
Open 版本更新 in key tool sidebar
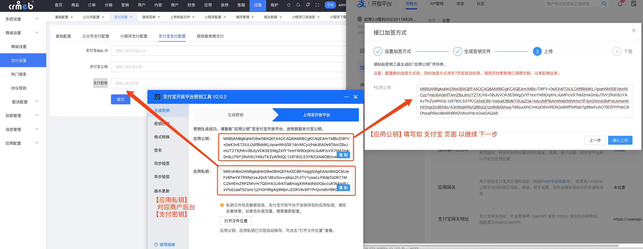point(162,191)
